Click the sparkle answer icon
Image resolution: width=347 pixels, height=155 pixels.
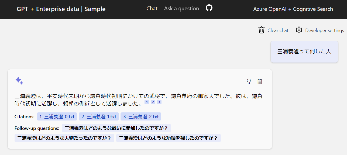pyautogui.click(x=19, y=81)
